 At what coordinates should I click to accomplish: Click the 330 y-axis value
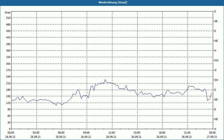click(8, 57)
